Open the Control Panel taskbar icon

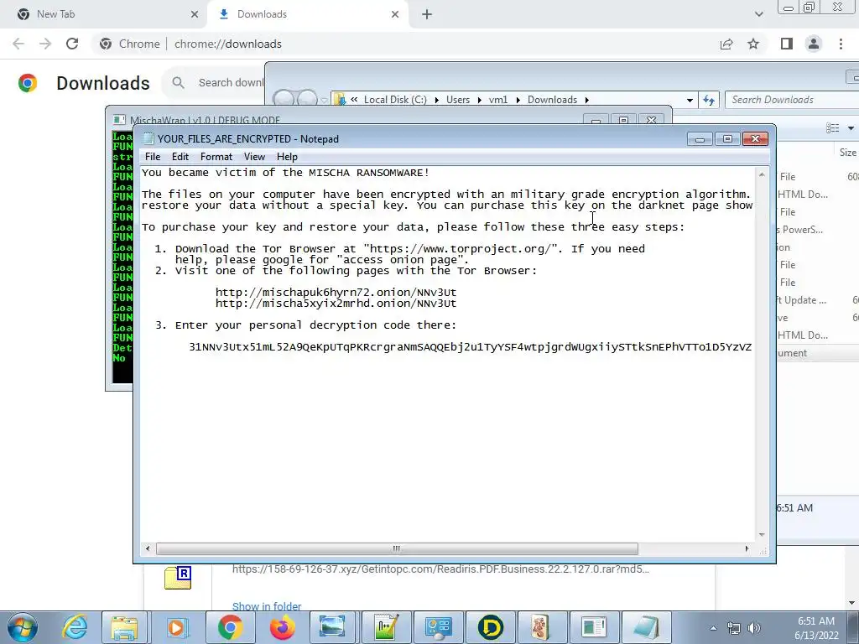pos(438,627)
